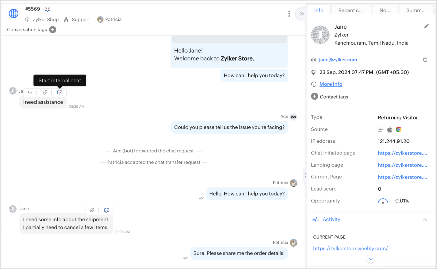The image size is (437, 269).
Task: Click the internal chat icon beside #5569
Action: pyautogui.click(x=47, y=9)
